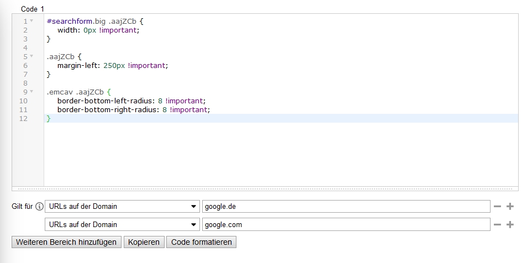
Task: Collapse the .emcav .aajZCb block at line 9
Action: click(x=31, y=92)
